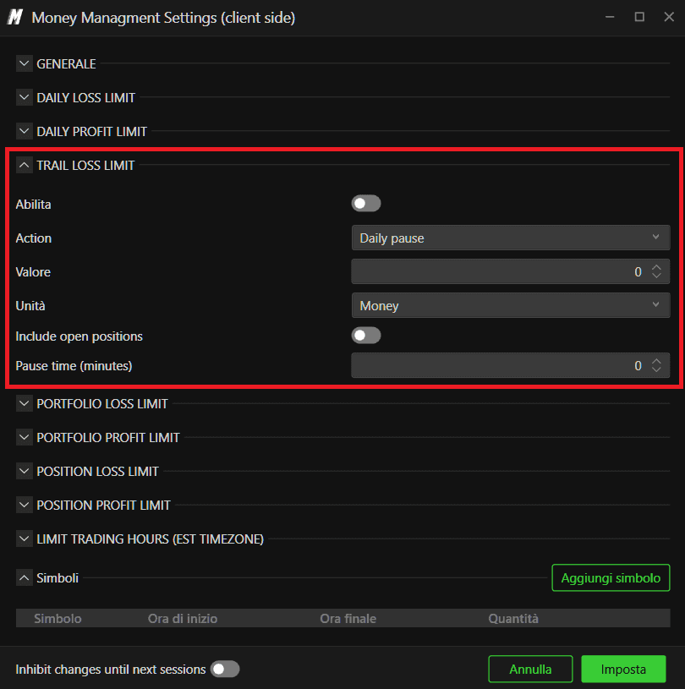Expand the GENERALE section
The width and height of the screenshot is (685, 689).
coord(25,63)
